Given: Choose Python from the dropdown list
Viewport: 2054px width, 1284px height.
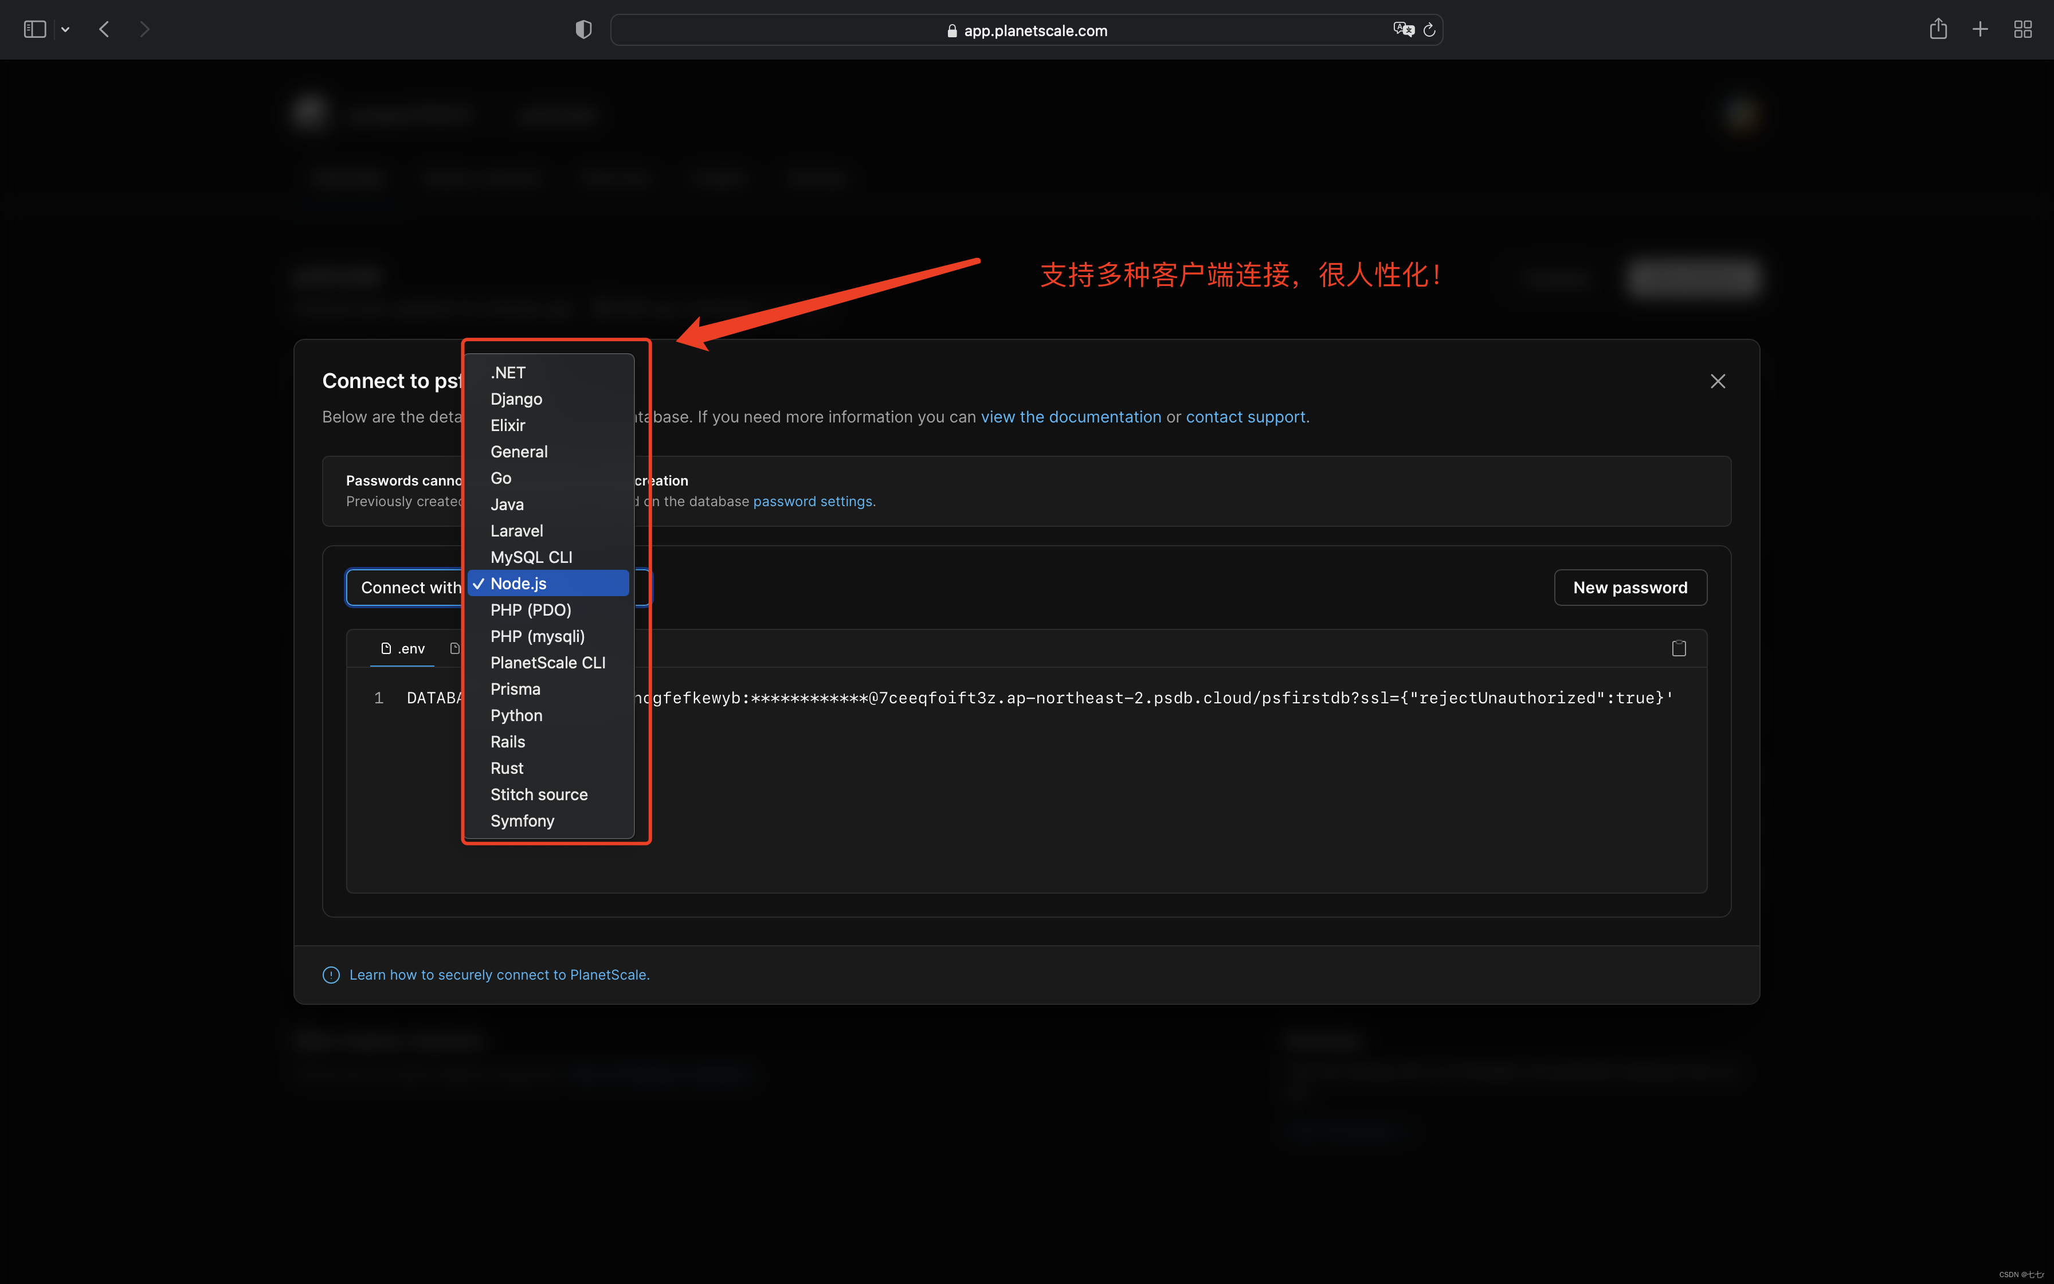Looking at the screenshot, I should 549,714.
